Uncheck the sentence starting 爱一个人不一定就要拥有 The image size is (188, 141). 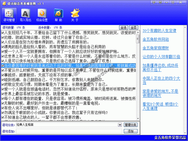tap(3, 52)
